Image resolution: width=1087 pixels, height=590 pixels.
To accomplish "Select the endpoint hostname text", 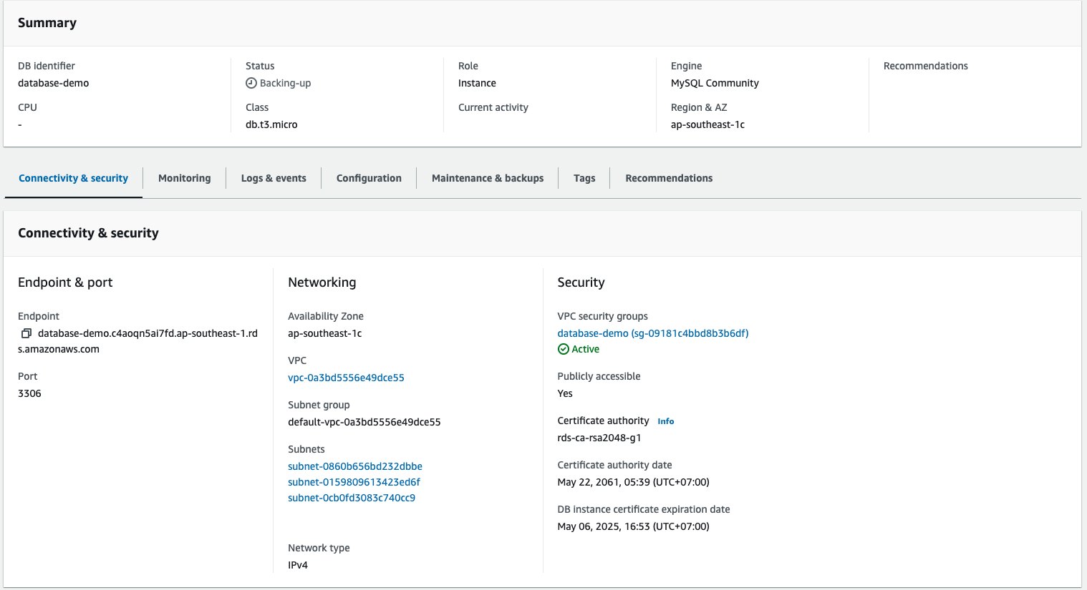I will [x=138, y=341].
